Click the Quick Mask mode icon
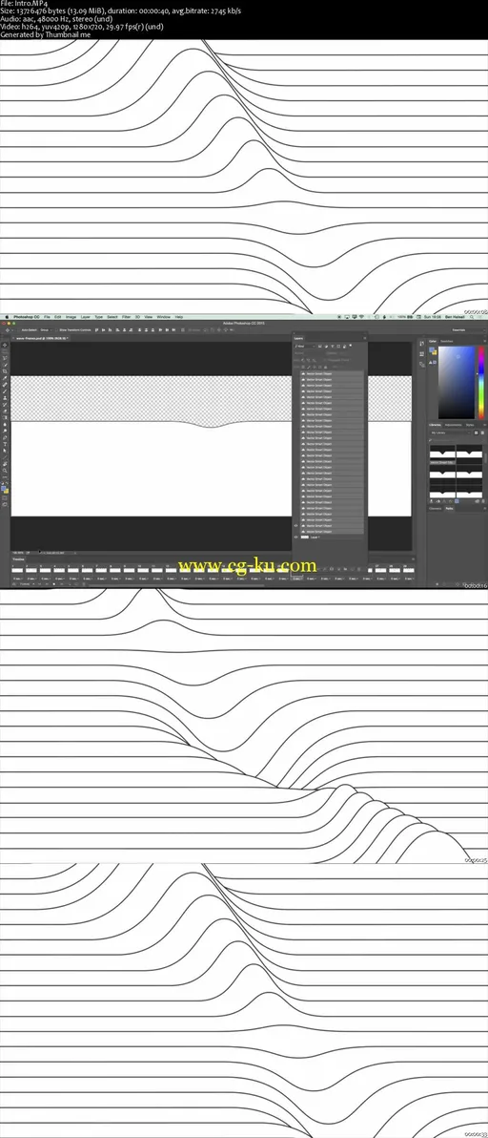 5,498
